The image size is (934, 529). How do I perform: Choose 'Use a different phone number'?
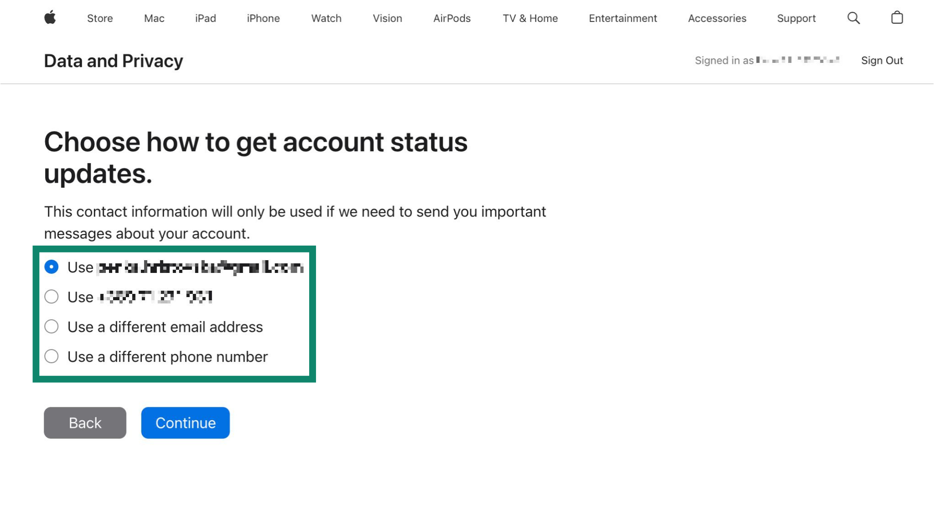(x=52, y=357)
